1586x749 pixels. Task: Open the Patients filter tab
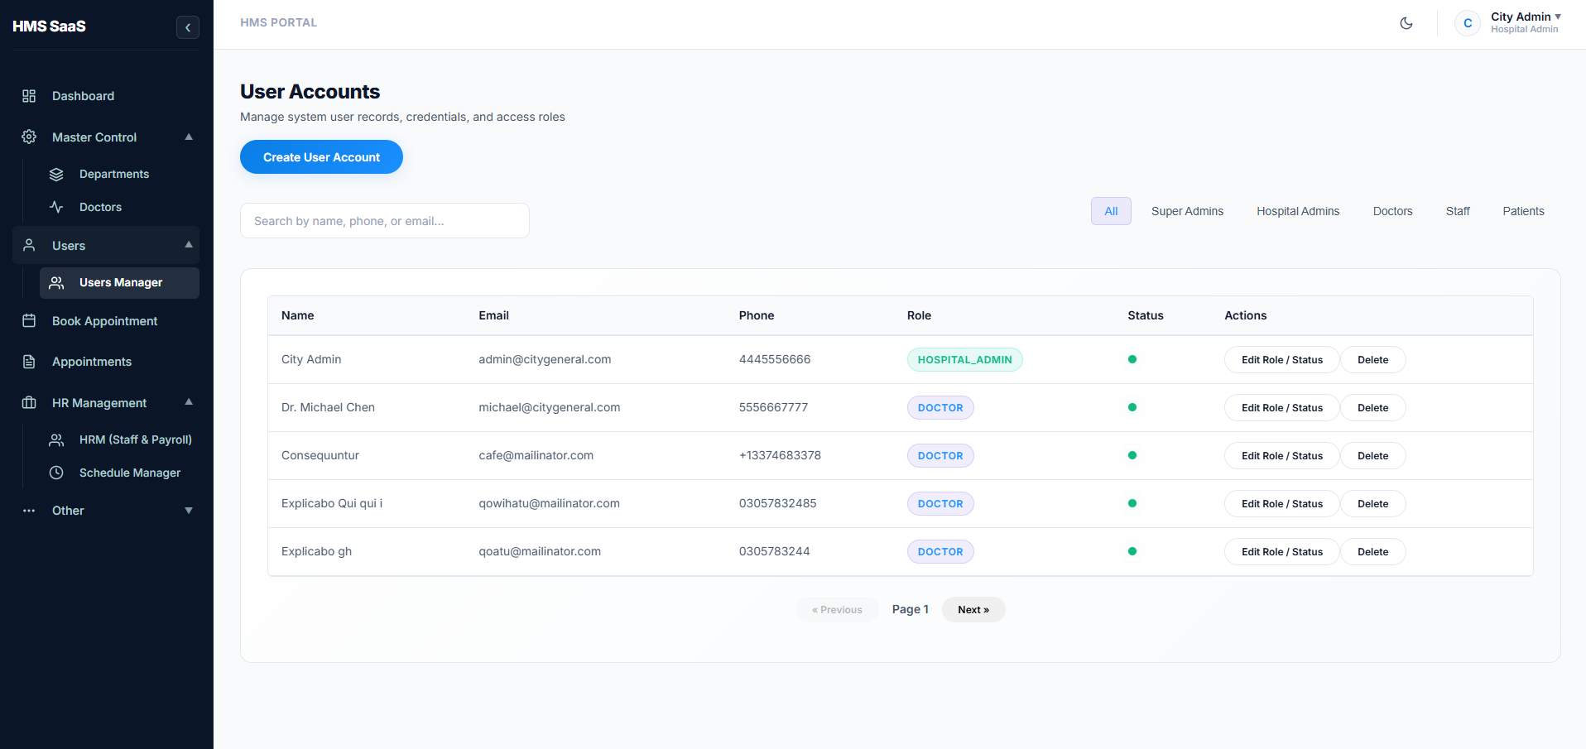pos(1523,211)
